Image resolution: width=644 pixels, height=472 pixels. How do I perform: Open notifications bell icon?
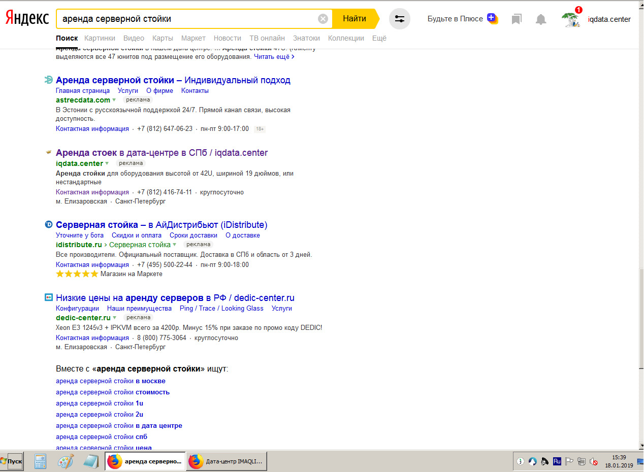tap(541, 19)
